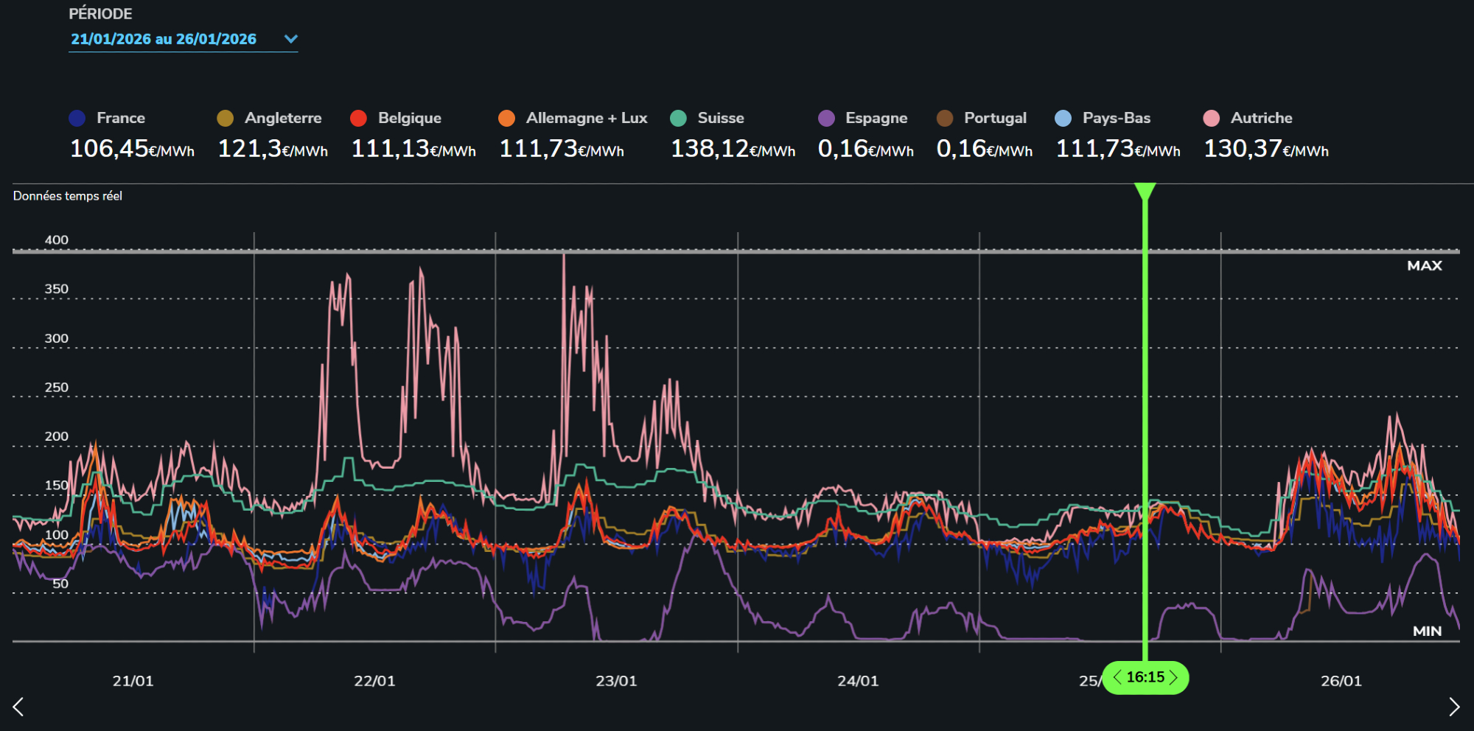Go to previous period with left arrow
1474x731 pixels.
tap(18, 707)
